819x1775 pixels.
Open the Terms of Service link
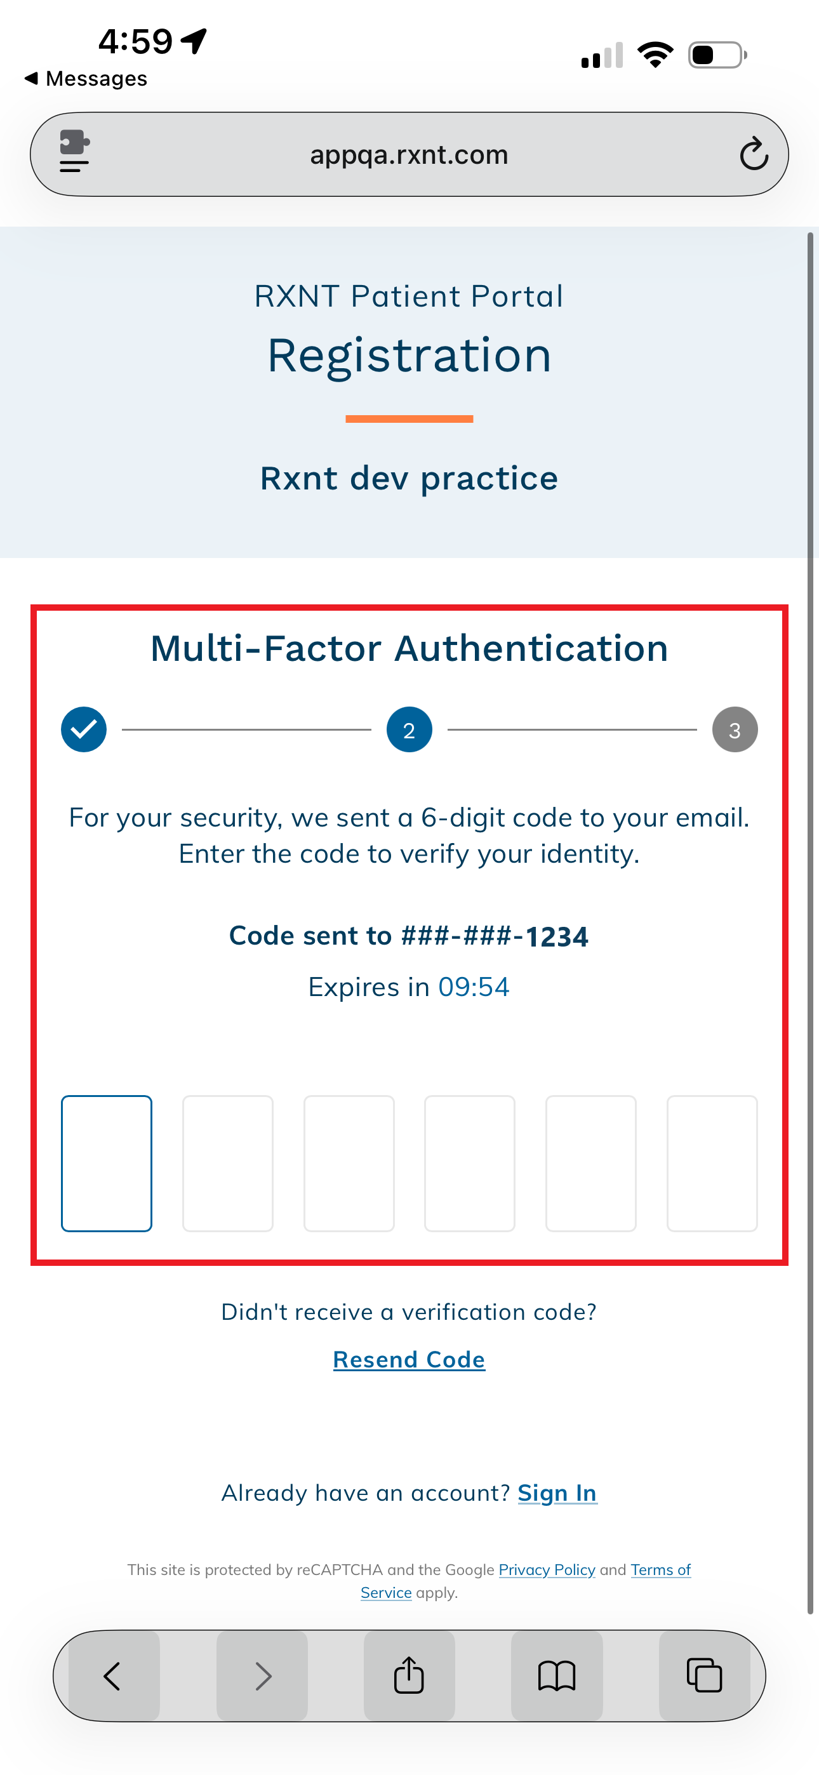pyautogui.click(x=660, y=1570)
